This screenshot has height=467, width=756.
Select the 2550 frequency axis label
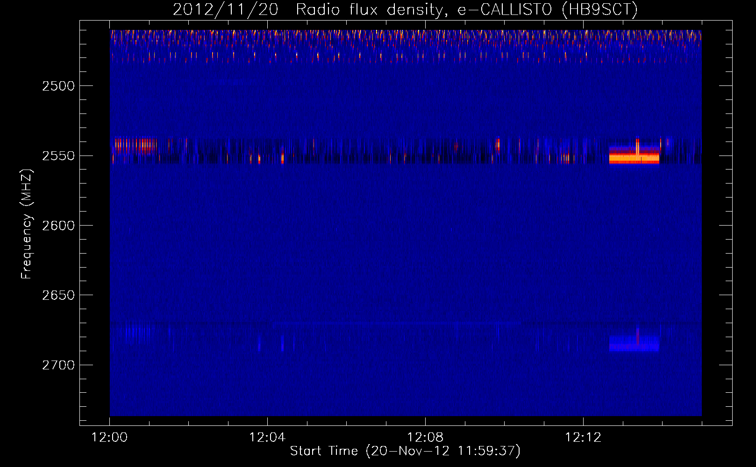point(58,156)
